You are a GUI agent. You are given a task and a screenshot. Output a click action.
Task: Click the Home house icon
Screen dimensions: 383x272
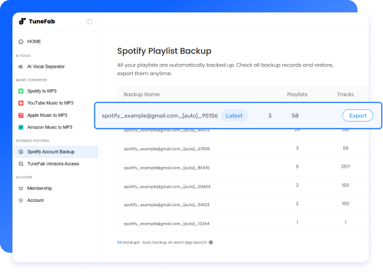click(21, 42)
